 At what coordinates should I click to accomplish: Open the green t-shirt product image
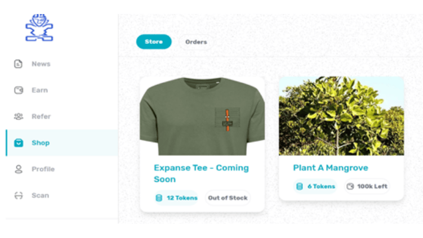pos(202,116)
